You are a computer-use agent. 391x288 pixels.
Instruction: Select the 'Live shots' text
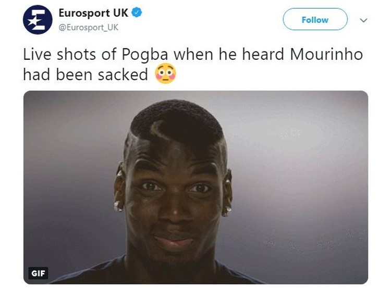point(59,54)
